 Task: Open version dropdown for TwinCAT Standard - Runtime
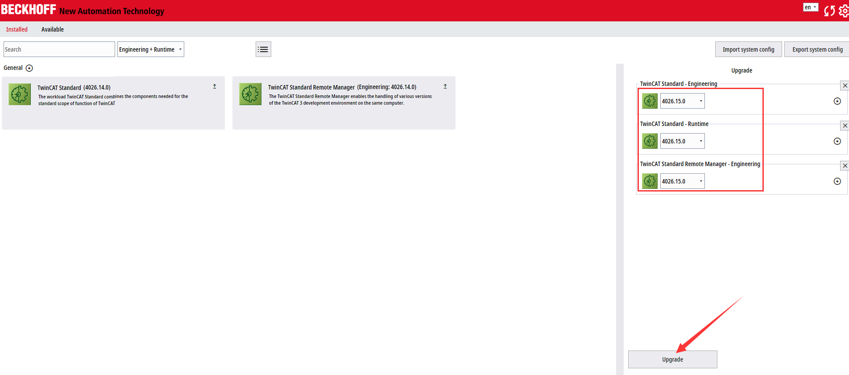point(683,141)
